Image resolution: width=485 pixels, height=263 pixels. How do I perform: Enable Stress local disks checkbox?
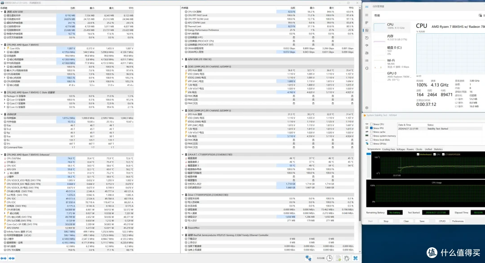pyautogui.click(x=371, y=140)
